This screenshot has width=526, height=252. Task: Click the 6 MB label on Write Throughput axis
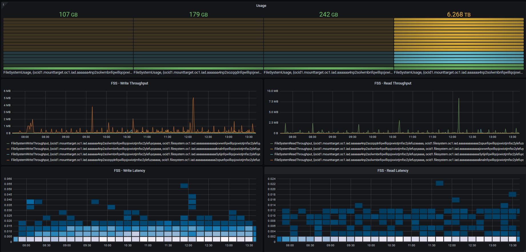coord(7,91)
